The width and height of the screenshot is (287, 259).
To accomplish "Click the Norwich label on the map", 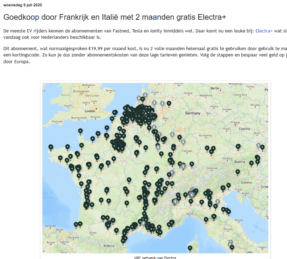I will 110,91.
